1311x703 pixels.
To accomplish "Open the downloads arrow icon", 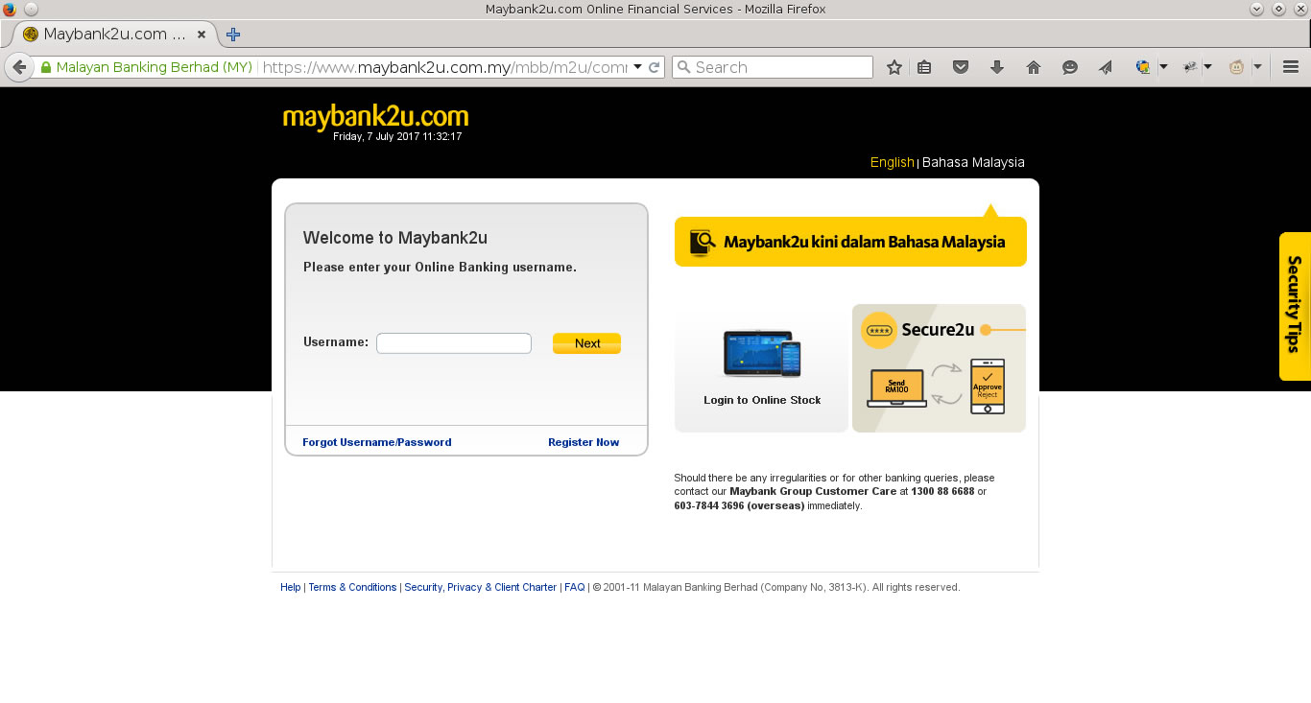I will click(x=997, y=67).
